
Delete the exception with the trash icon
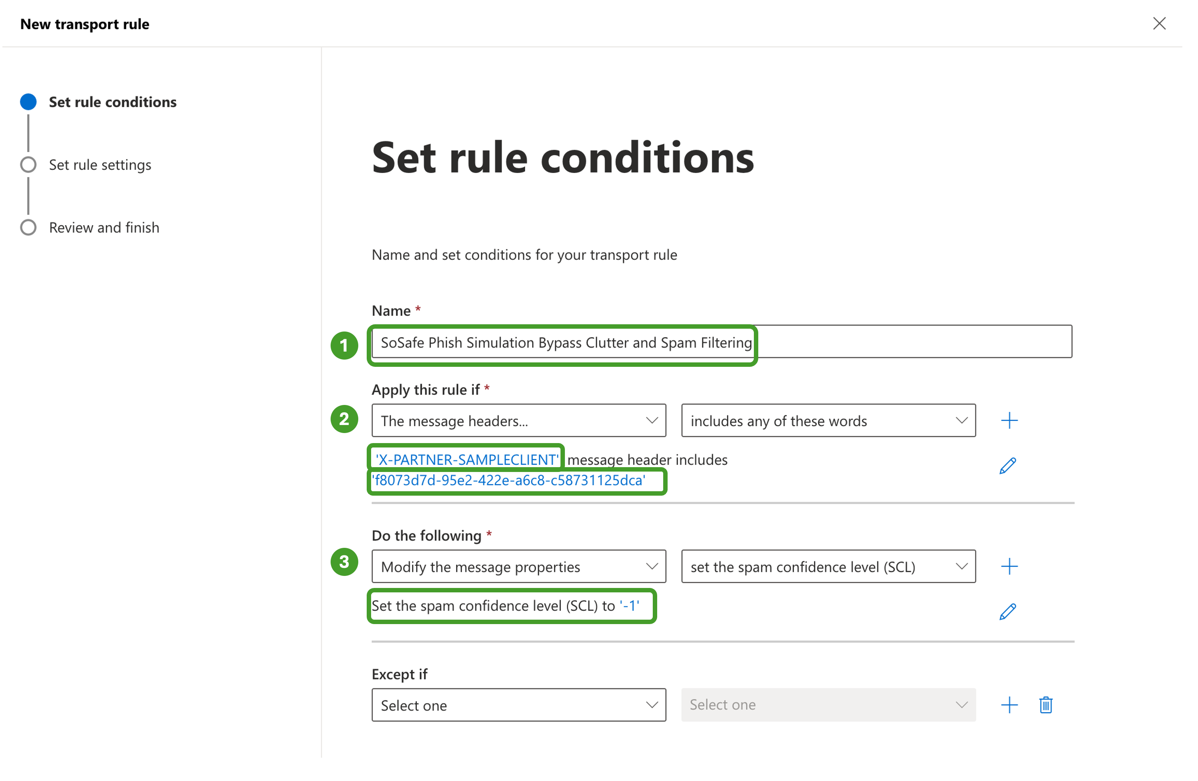point(1046,704)
